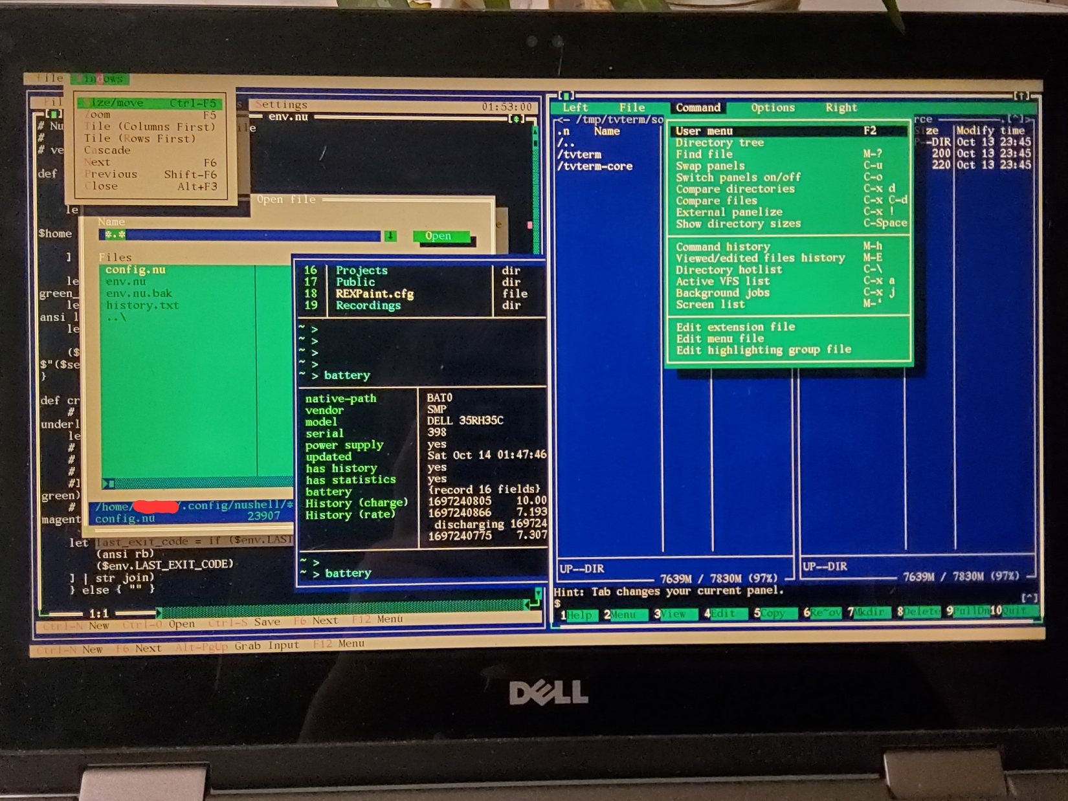The width and height of the screenshot is (1068, 801).
Task: Click Alt-PgUp Grab Input in bottom status line
Action: tap(238, 646)
